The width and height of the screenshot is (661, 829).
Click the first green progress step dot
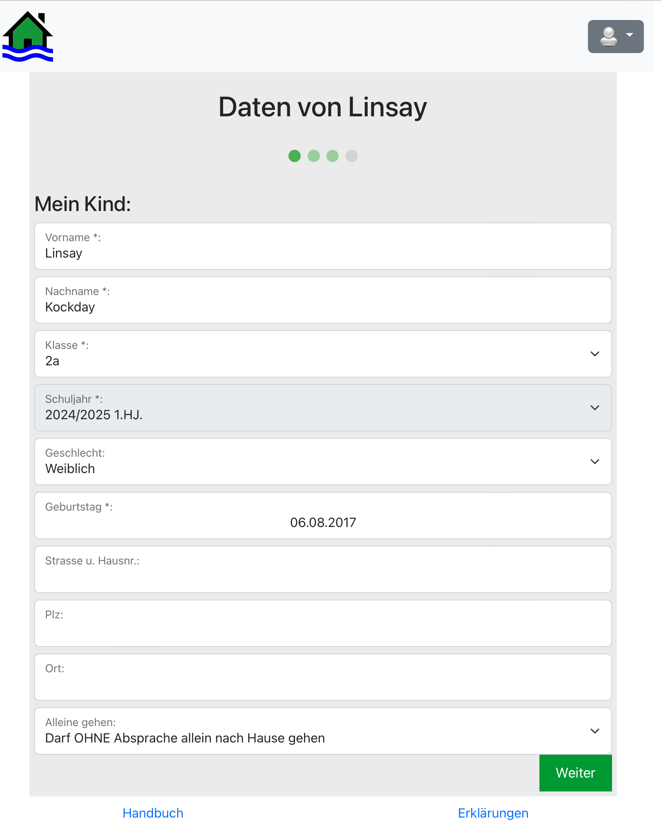[x=295, y=156]
